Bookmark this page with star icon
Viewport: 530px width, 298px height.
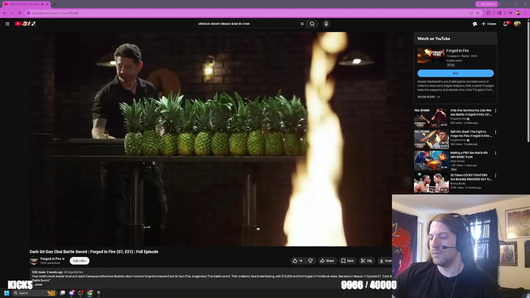click(477, 13)
